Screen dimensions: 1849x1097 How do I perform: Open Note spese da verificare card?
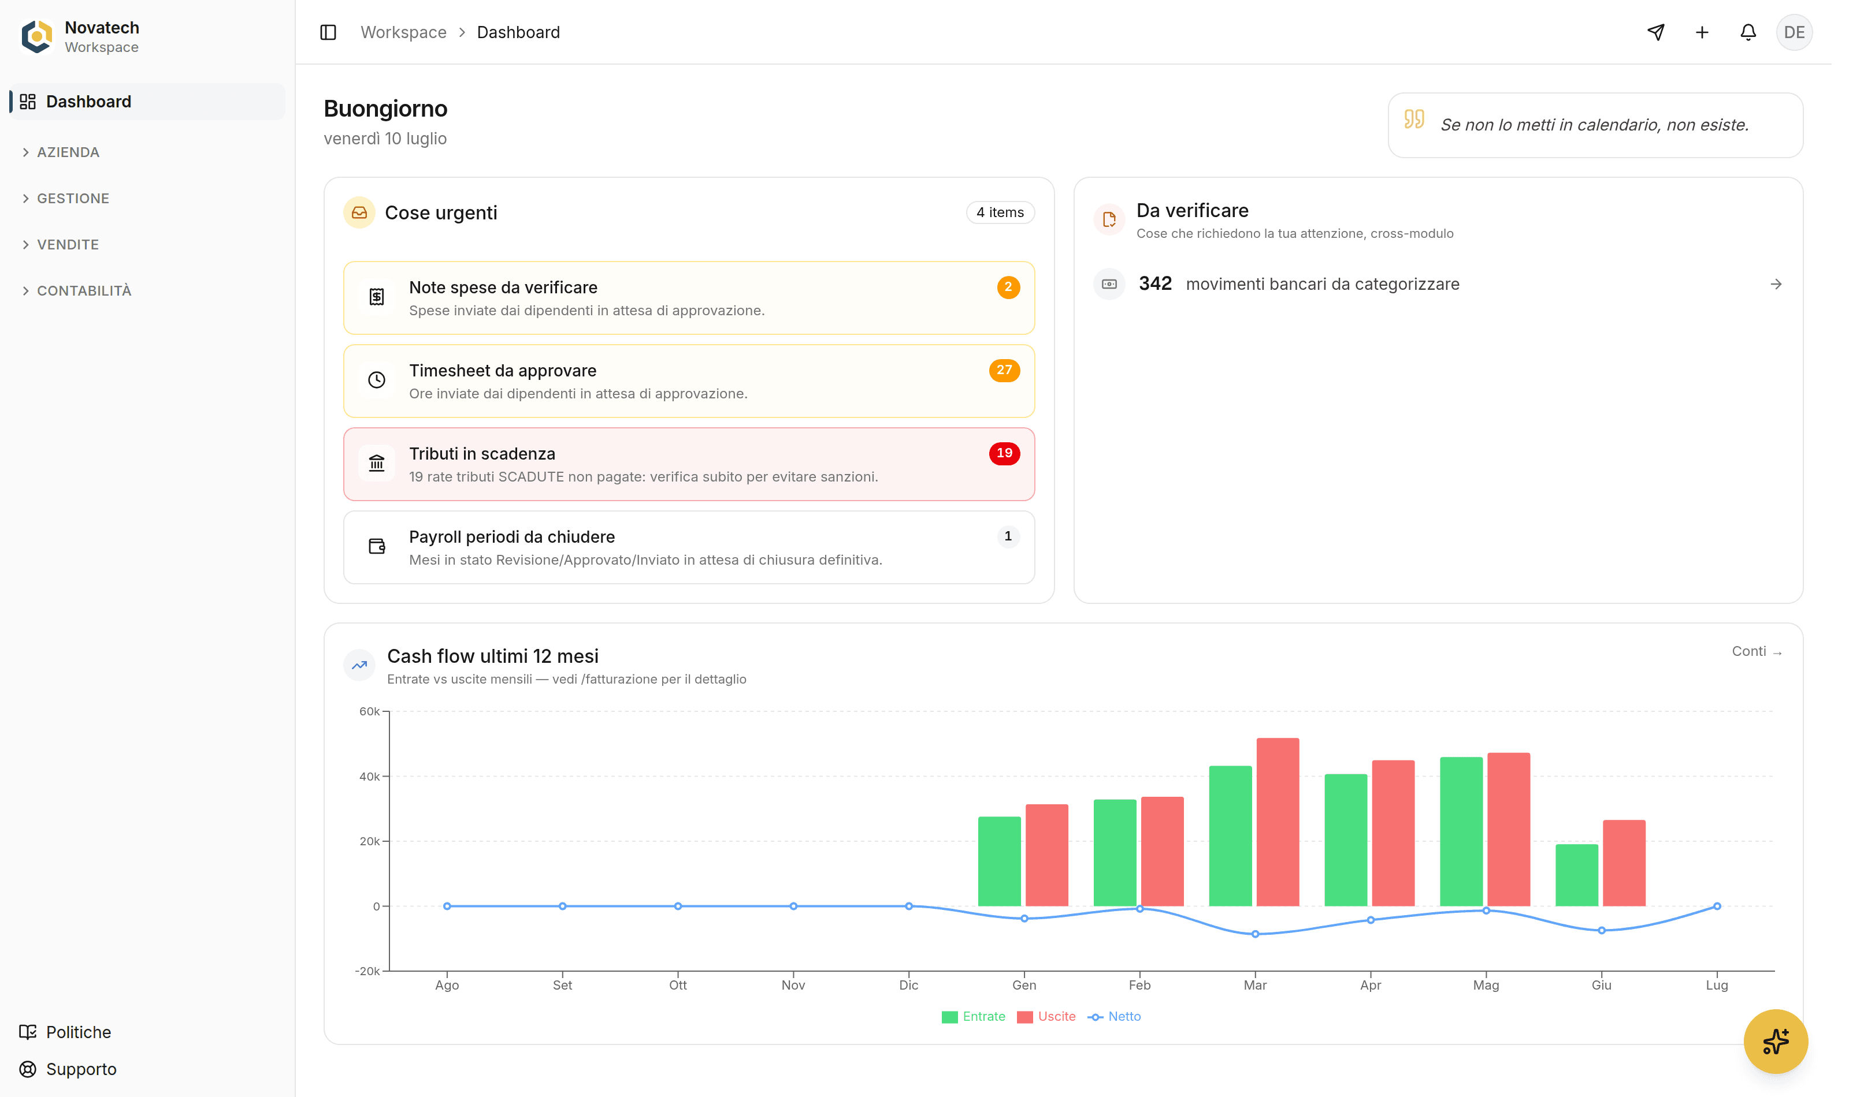pyautogui.click(x=689, y=298)
